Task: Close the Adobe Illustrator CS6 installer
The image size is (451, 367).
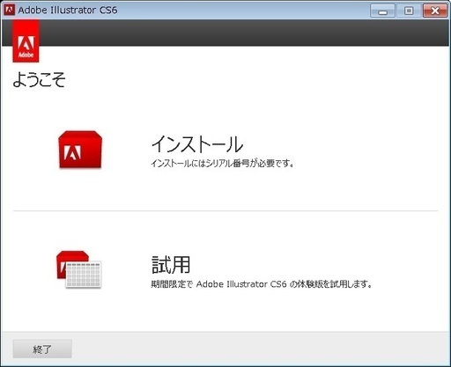Action: point(435,11)
